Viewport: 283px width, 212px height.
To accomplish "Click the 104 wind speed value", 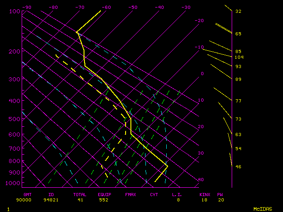I will pos(239,57).
